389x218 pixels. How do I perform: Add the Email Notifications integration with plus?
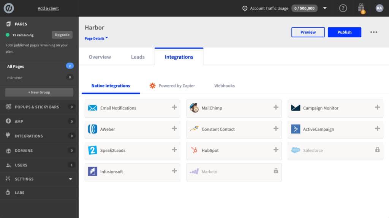(174, 107)
